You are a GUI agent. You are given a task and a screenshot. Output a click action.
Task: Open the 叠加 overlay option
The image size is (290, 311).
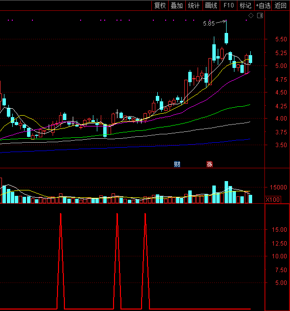tap(176, 5)
